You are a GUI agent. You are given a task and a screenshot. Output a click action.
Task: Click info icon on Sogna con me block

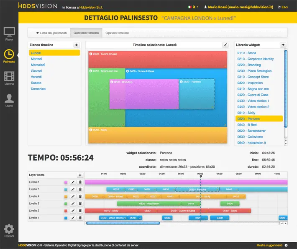pos(91,71)
